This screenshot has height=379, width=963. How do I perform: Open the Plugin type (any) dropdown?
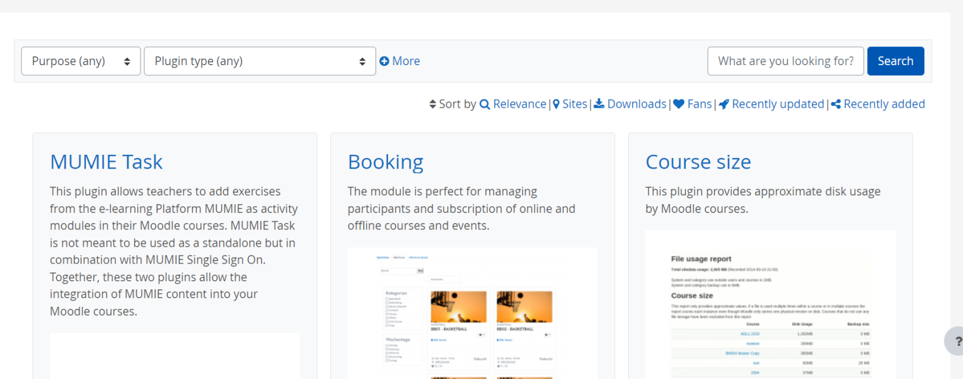coord(260,61)
